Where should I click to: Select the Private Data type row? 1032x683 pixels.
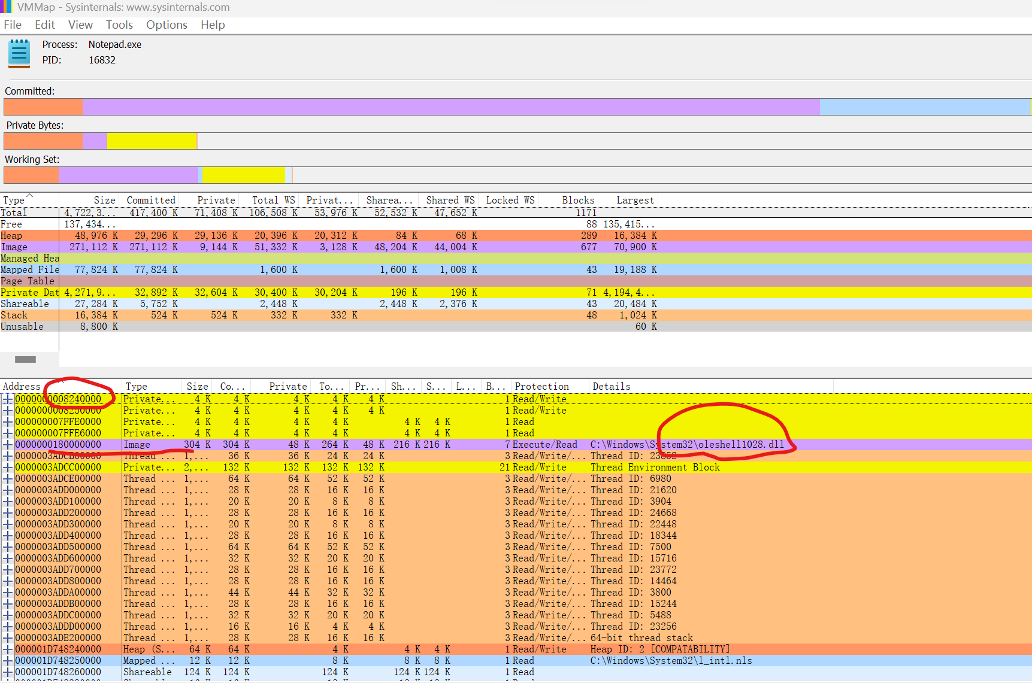(516, 293)
